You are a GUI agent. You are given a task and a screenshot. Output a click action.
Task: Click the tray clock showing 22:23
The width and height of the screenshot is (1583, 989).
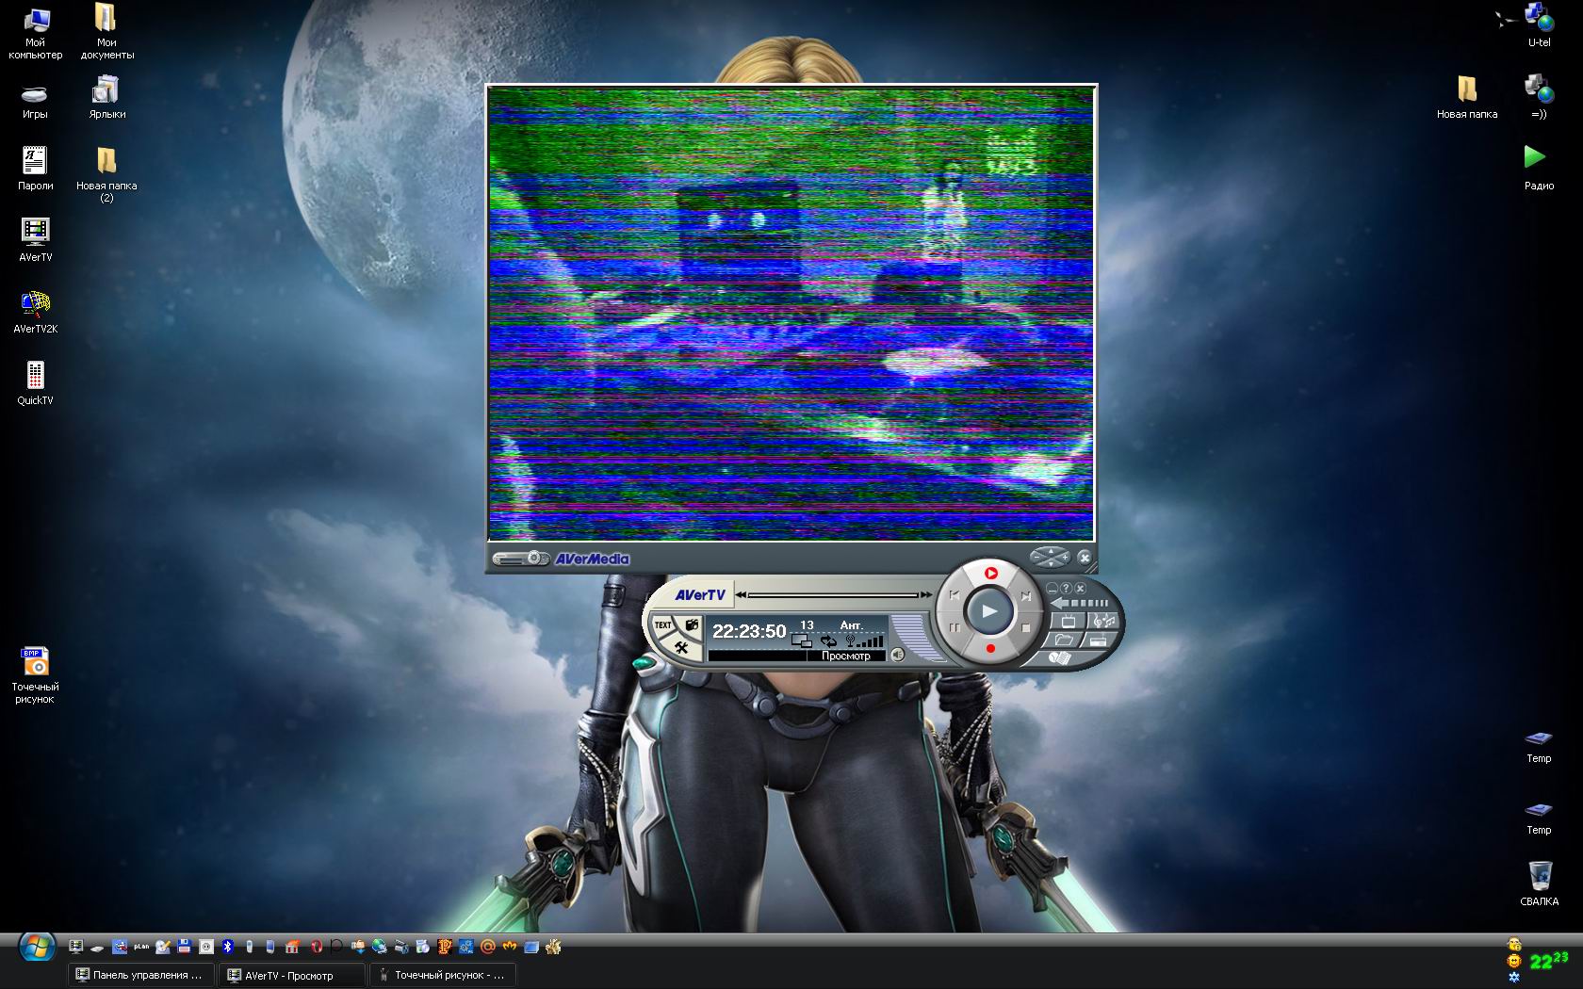click(1548, 960)
